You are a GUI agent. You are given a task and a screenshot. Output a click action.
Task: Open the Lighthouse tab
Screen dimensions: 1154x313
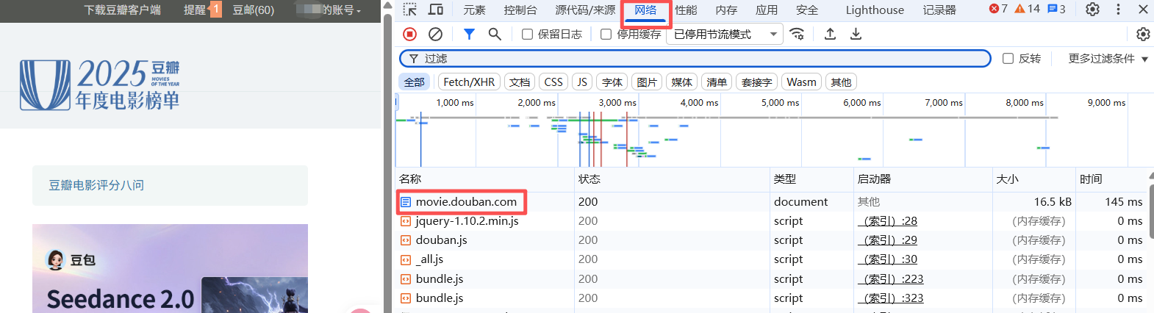click(875, 10)
